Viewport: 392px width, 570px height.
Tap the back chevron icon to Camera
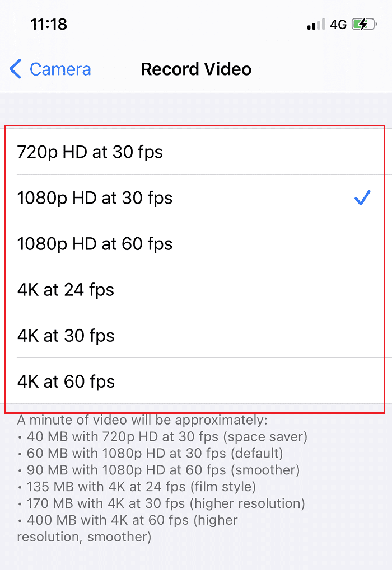(15, 69)
